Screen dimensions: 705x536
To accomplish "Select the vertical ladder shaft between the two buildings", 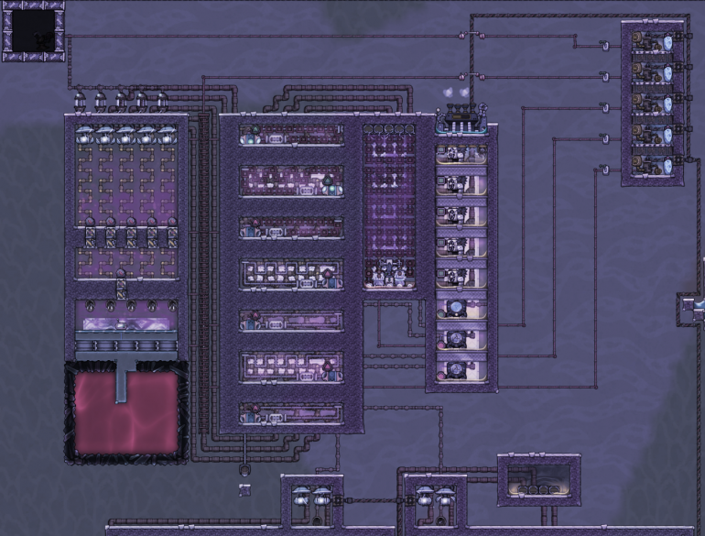I will pyautogui.click(x=203, y=273).
